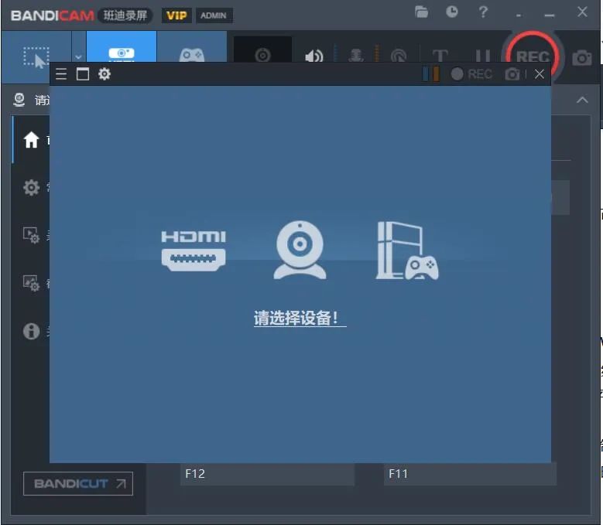Minimize the Bandicam window
Screen dimensions: 603x525
coord(550,15)
